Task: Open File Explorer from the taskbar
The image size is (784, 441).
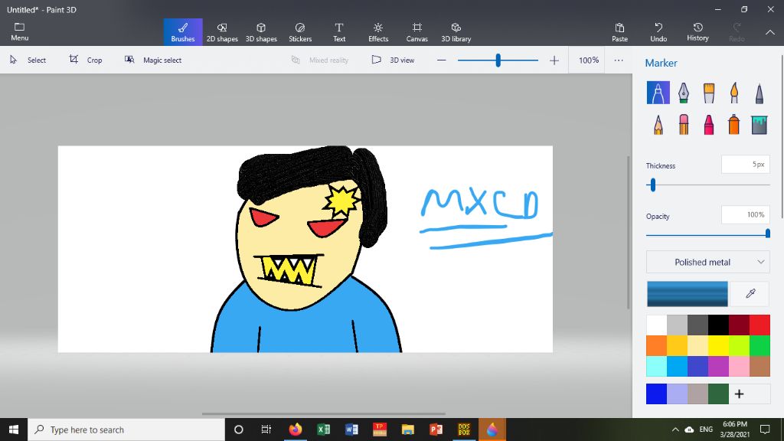Action: tap(408, 430)
